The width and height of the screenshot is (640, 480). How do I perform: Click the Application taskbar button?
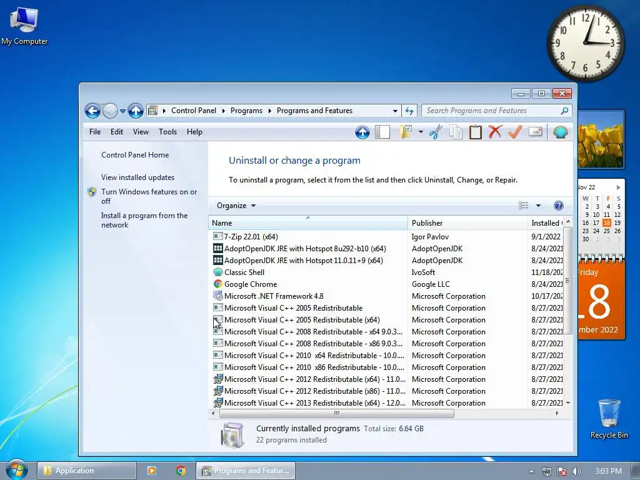point(86,471)
